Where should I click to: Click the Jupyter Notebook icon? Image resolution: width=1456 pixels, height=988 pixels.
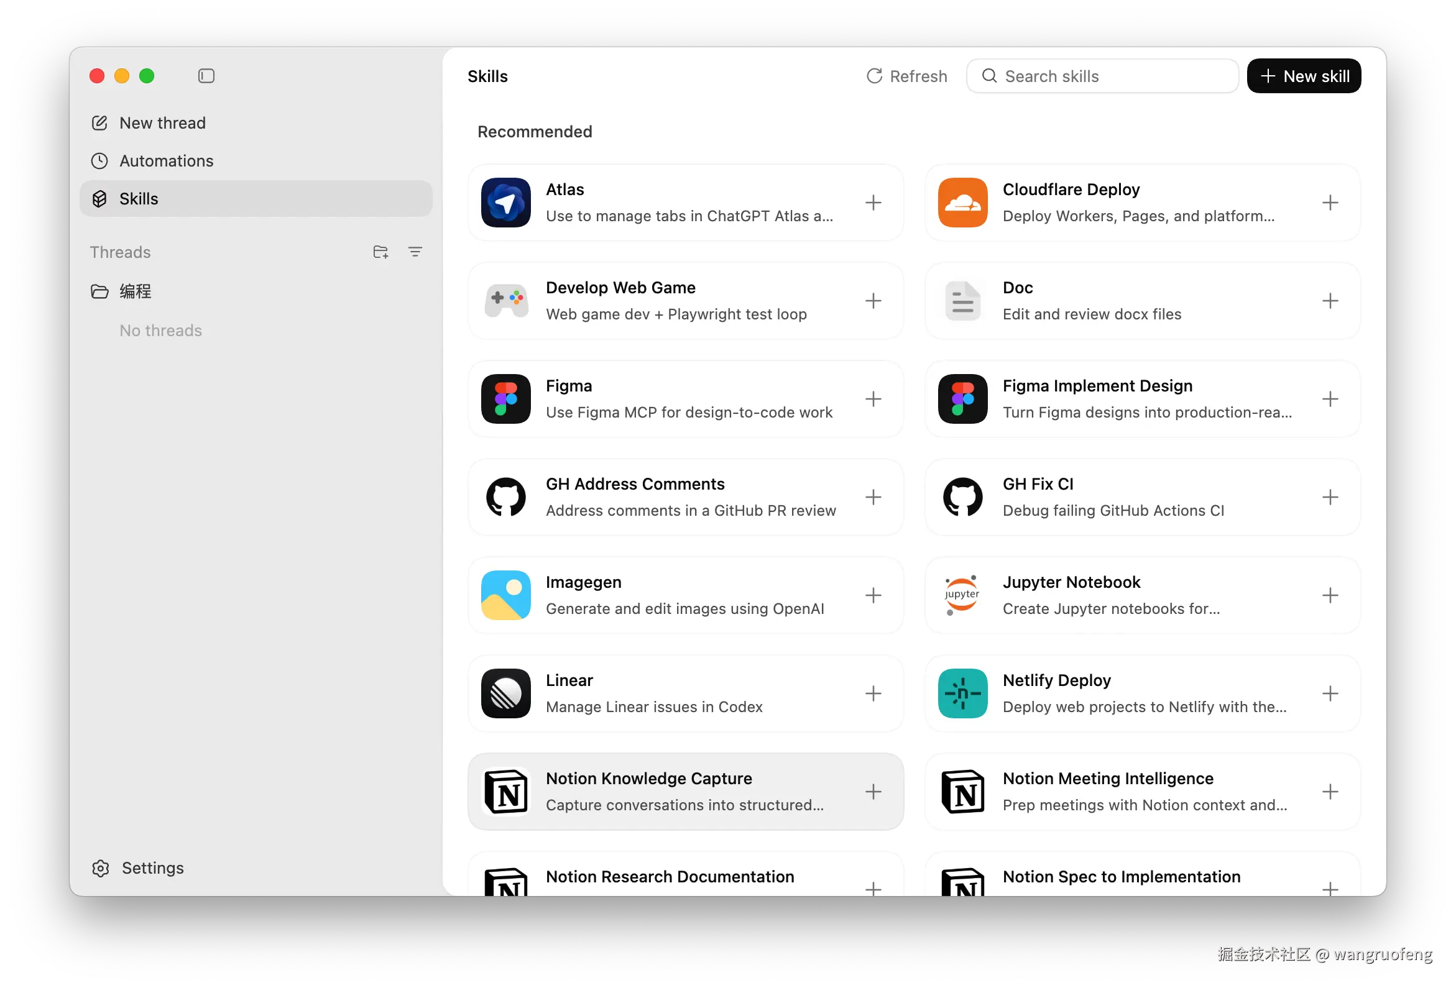962,595
